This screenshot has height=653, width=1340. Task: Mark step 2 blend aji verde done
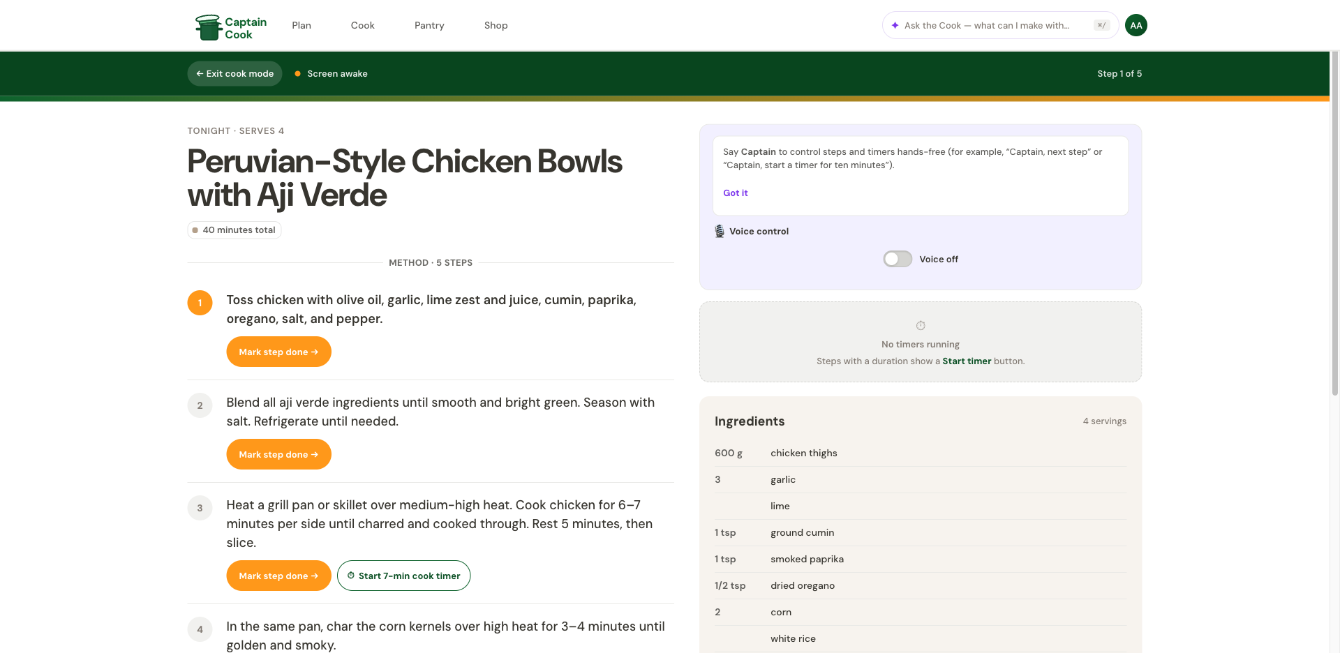(x=278, y=454)
